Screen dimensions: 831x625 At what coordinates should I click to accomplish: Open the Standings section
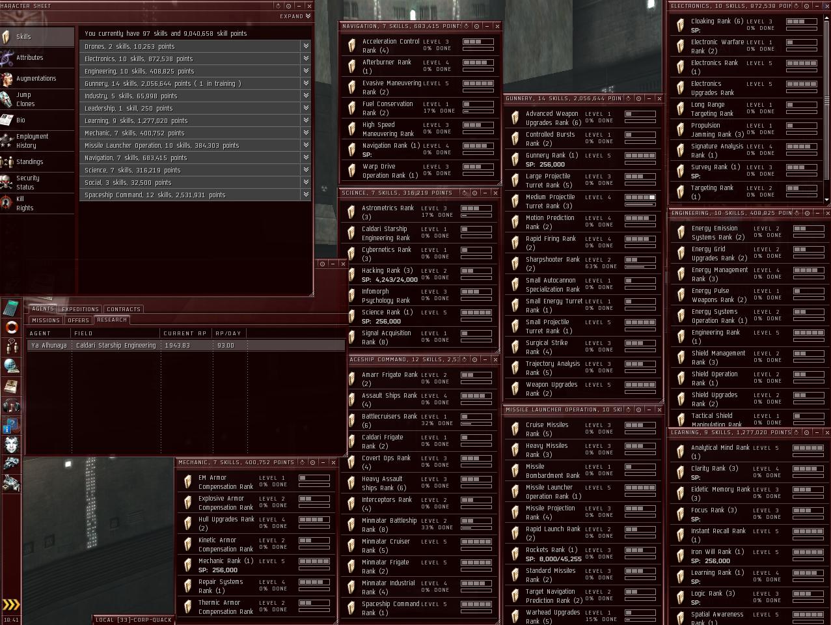pos(37,162)
